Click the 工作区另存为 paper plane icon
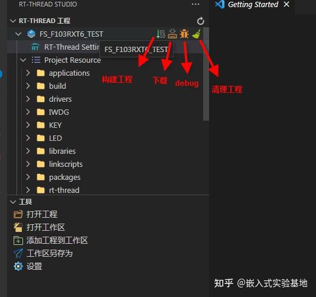Viewport: 316px width, 297px height. coord(18,253)
